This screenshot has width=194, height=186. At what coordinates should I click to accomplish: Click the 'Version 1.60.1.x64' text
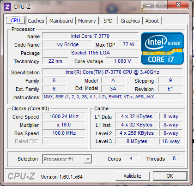61,177
